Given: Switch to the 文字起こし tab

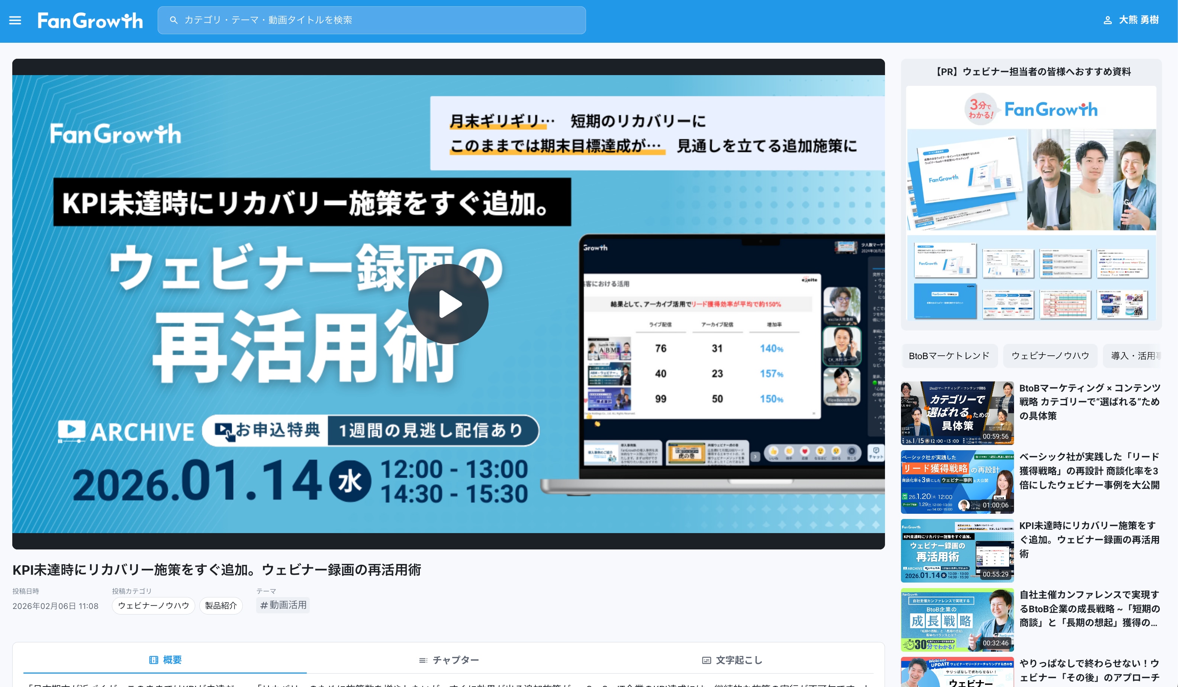Looking at the screenshot, I should (738, 660).
